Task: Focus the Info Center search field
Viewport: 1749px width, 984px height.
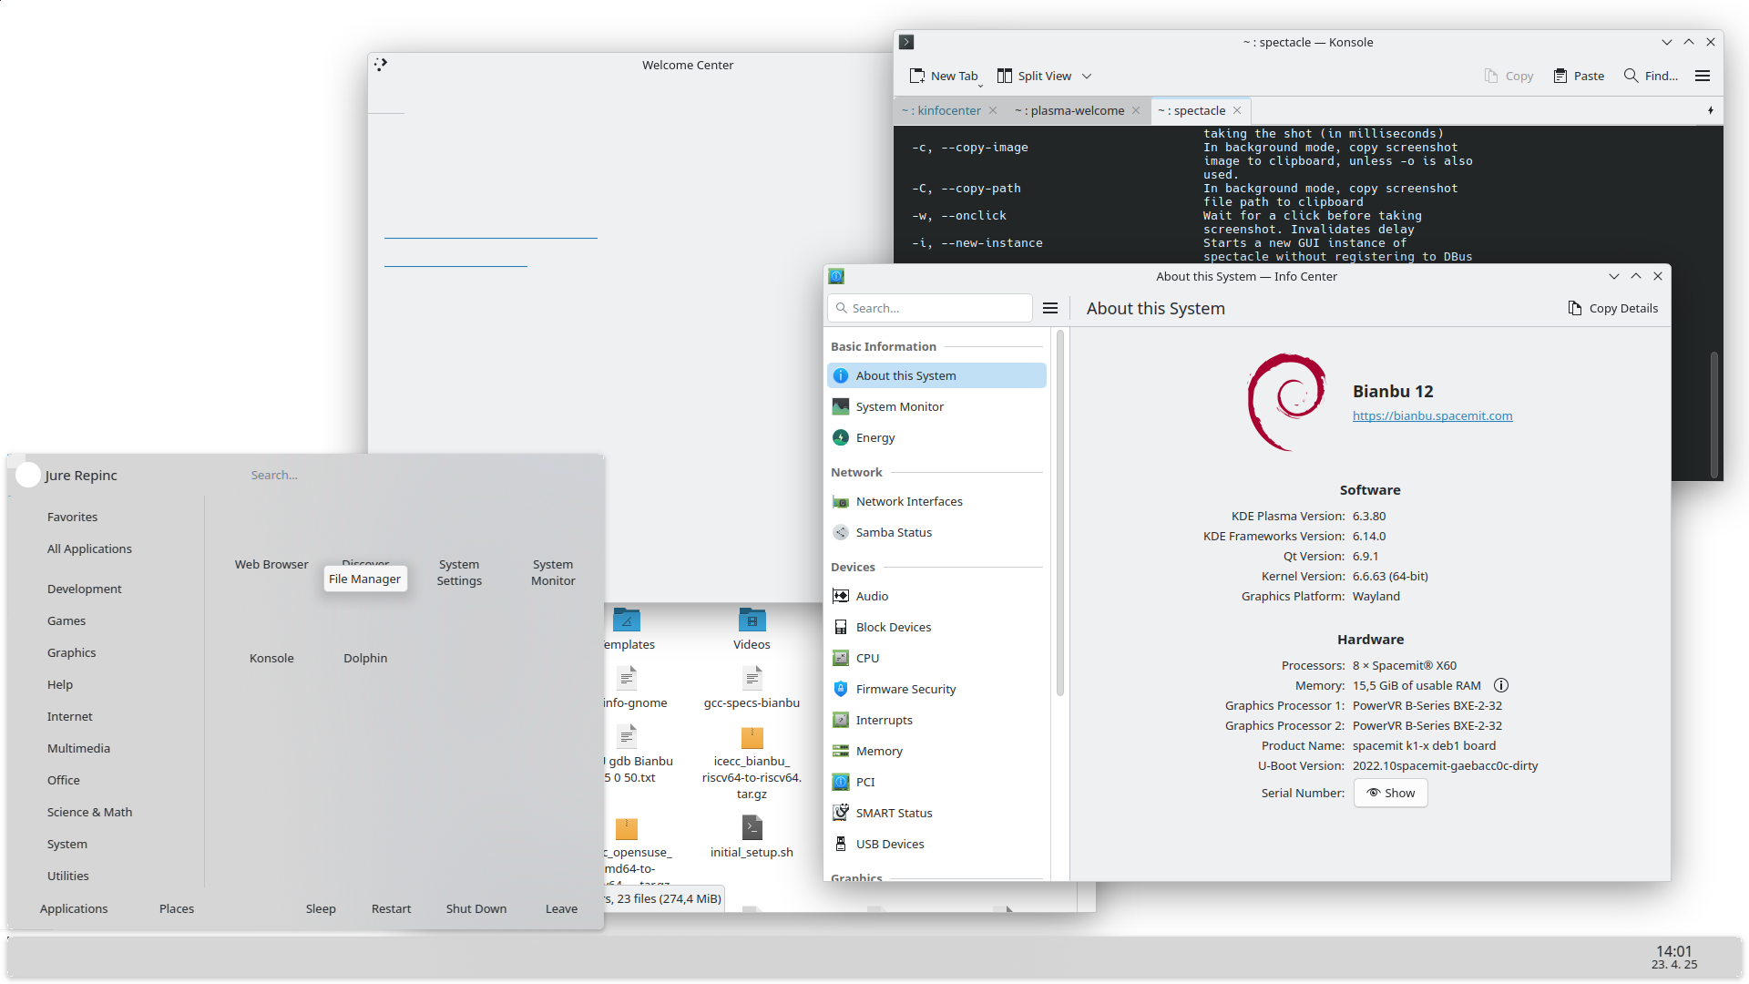Action: coord(930,308)
